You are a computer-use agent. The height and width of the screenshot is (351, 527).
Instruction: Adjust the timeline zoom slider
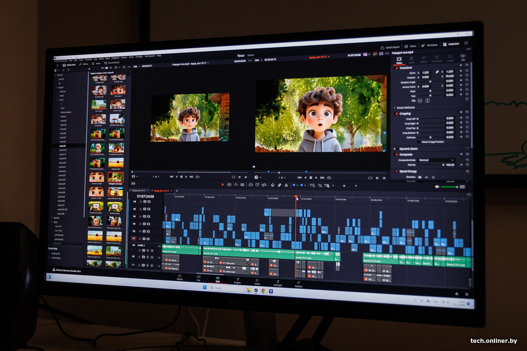344,186
